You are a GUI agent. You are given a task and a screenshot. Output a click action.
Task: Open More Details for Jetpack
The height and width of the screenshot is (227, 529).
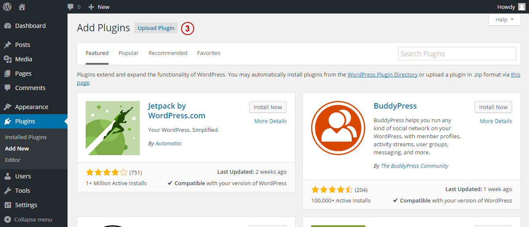270,121
